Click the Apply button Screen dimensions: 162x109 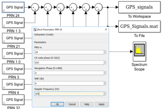[101, 104]
